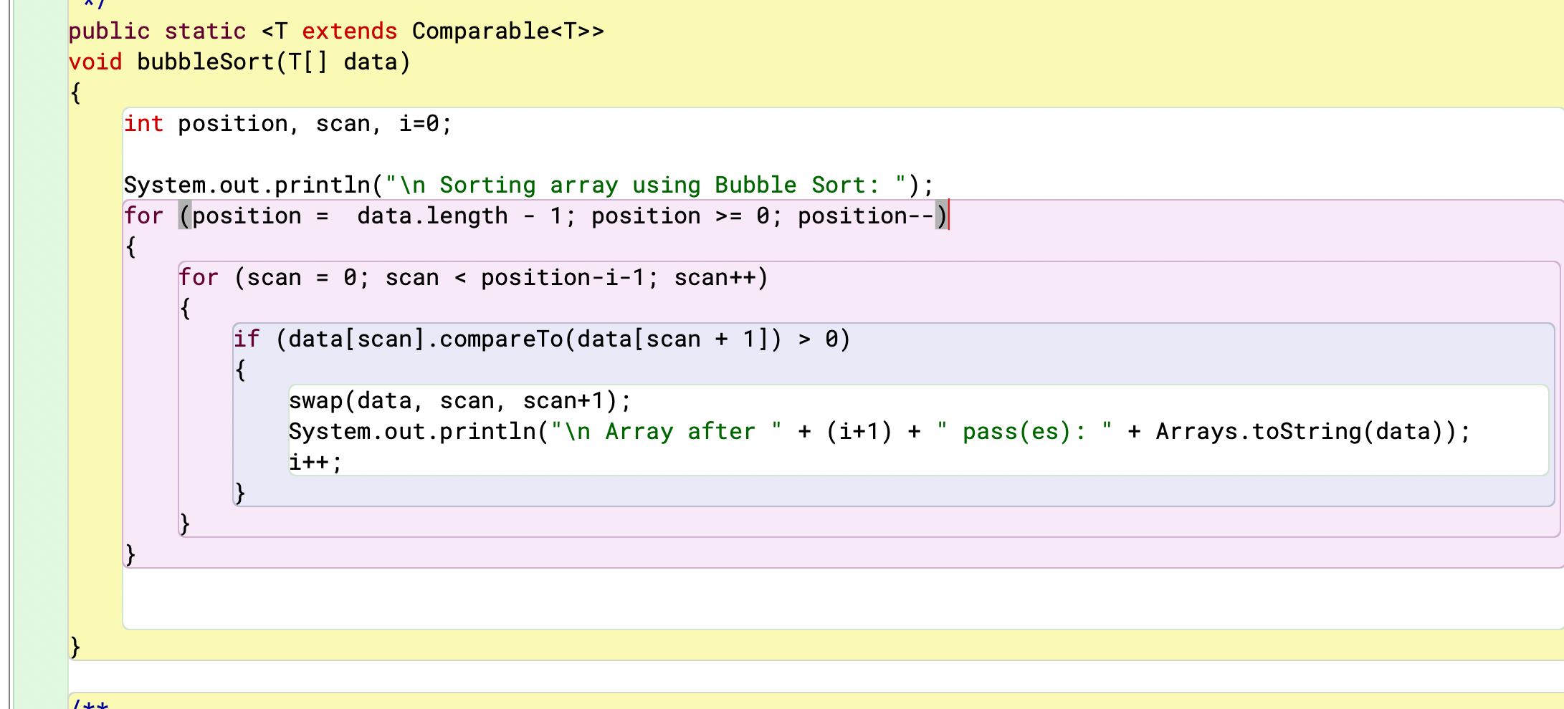Place cursor after position-- in loop header
The image size is (1564, 709).
(950, 216)
